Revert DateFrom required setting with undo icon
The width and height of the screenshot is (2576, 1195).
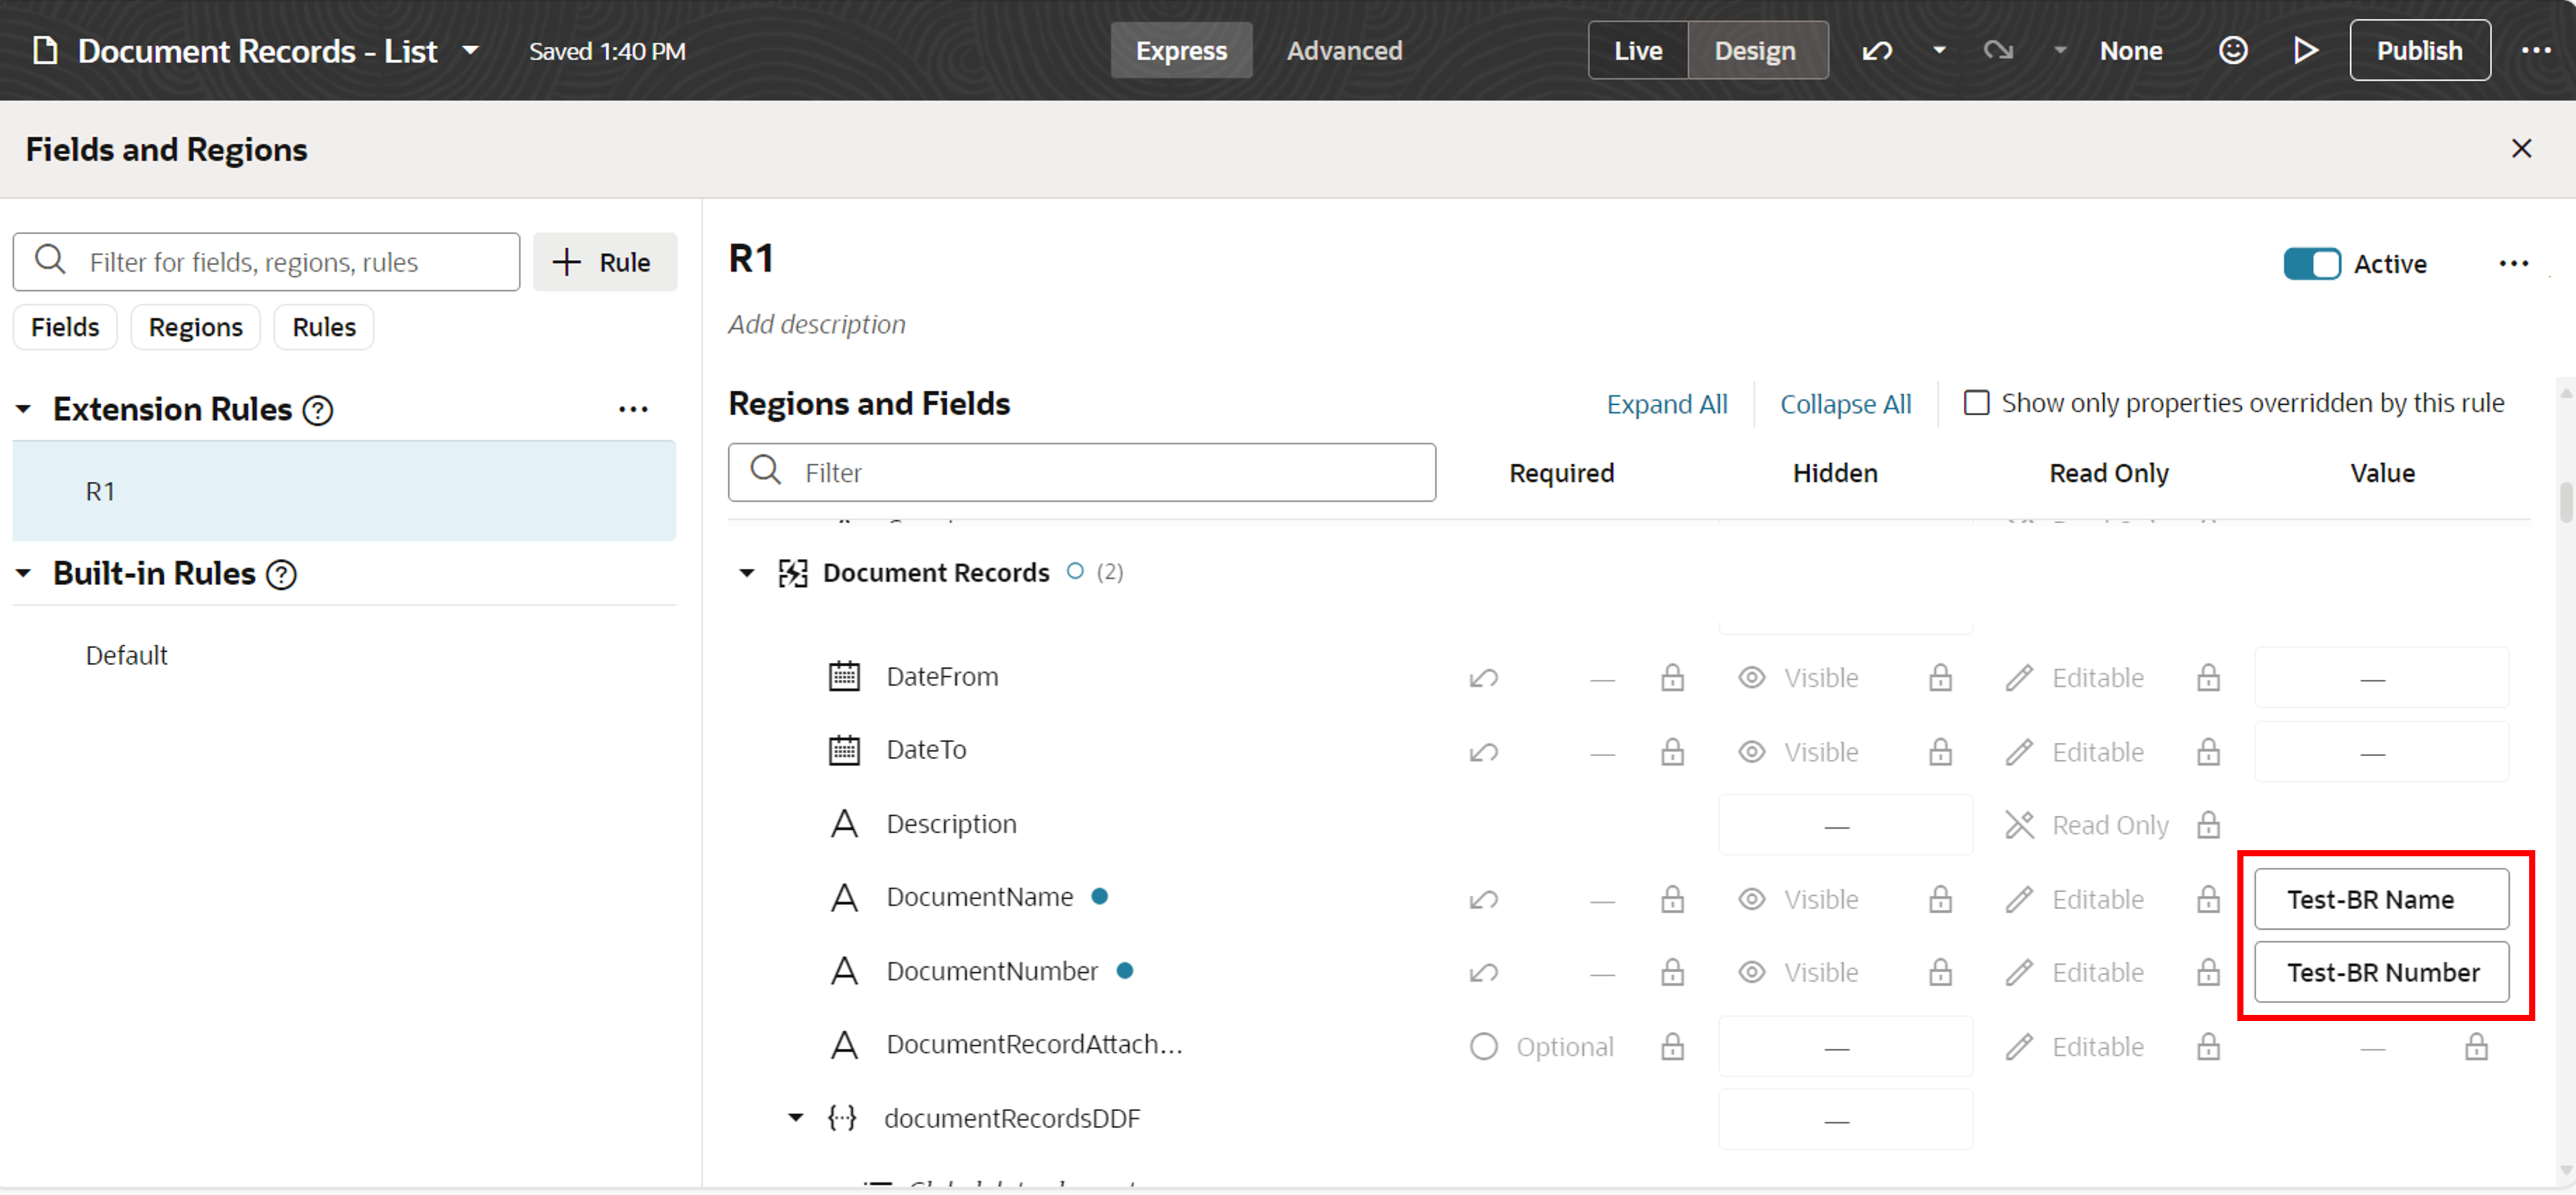pos(1483,678)
